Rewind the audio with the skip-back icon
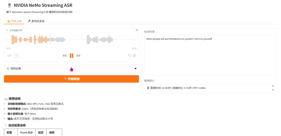Viewport: 281px width, 136px height. point(64,56)
